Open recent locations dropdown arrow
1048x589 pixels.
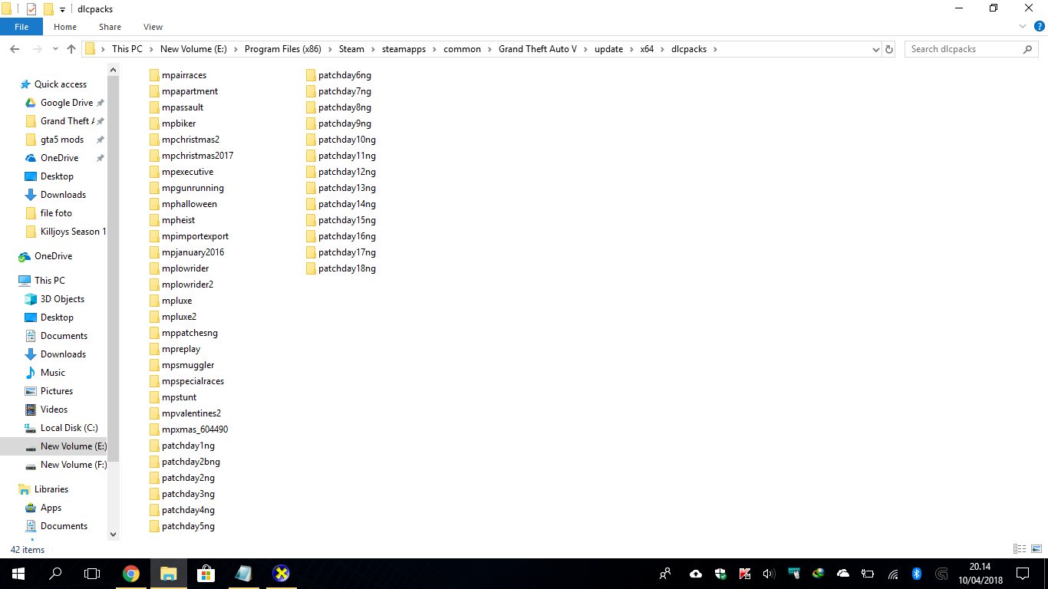55,49
